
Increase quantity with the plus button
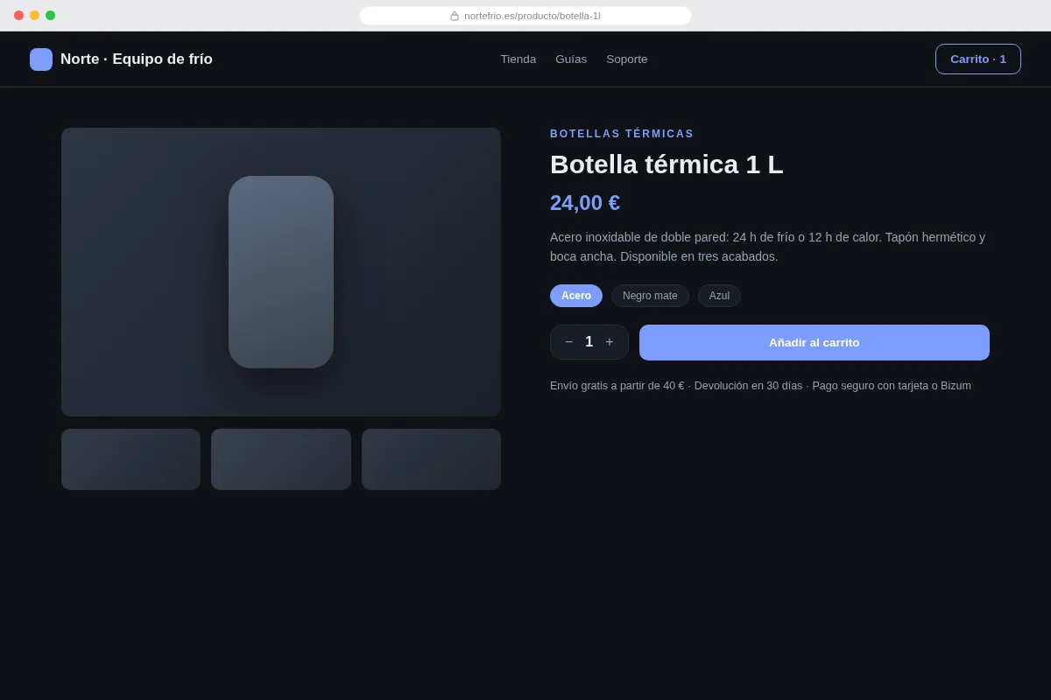(610, 342)
